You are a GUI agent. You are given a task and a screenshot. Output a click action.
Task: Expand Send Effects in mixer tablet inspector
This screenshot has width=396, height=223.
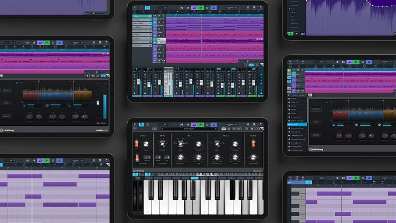(142, 27)
